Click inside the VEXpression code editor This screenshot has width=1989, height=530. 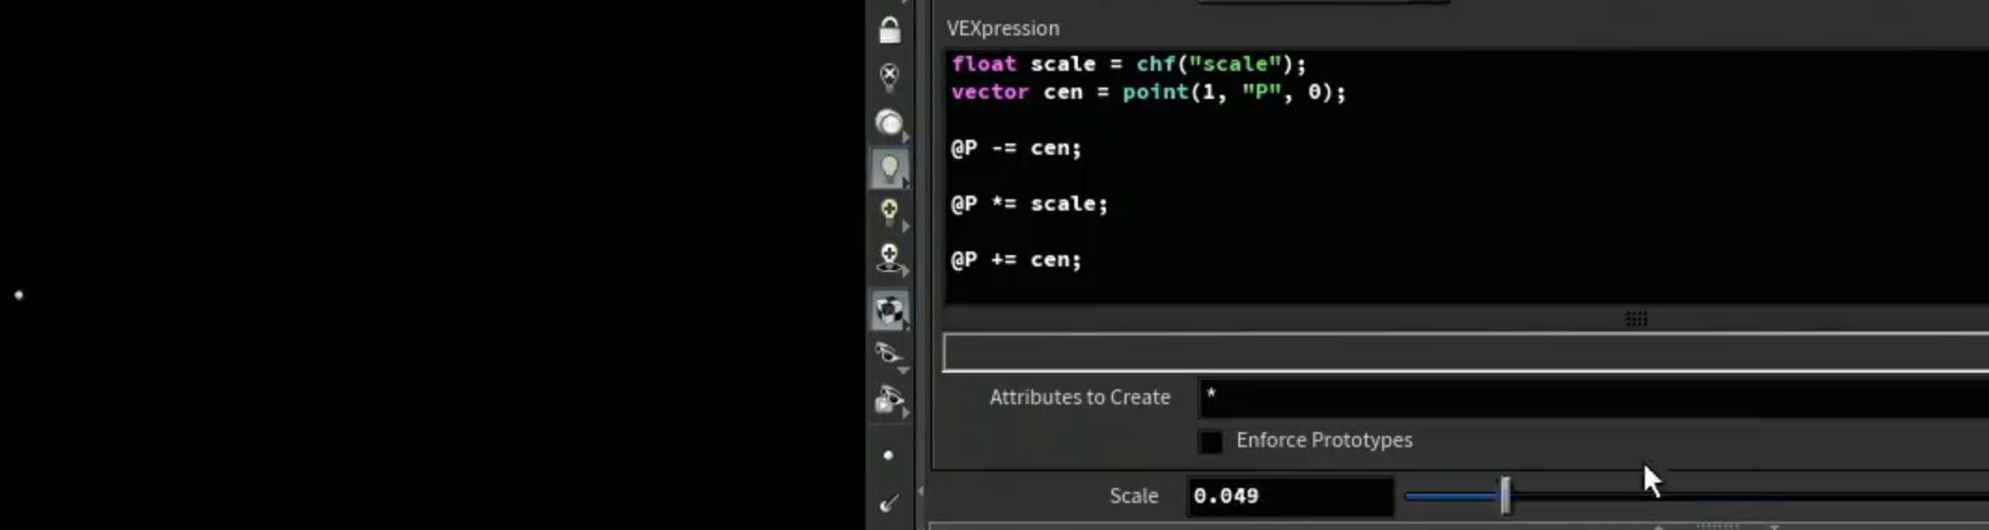tap(1466, 176)
